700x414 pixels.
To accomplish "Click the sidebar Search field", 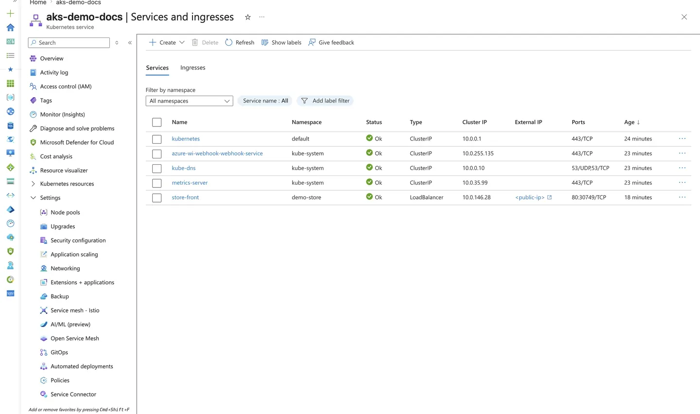I will click(x=69, y=43).
